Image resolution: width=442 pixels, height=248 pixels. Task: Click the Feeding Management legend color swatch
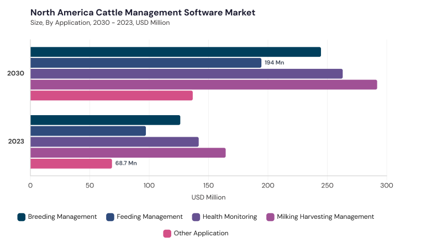[x=110, y=217]
